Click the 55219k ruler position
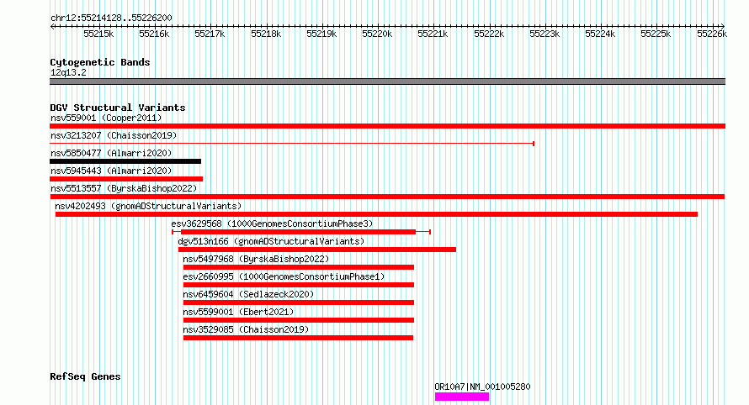Image resolution: width=749 pixels, height=405 pixels. point(321,34)
